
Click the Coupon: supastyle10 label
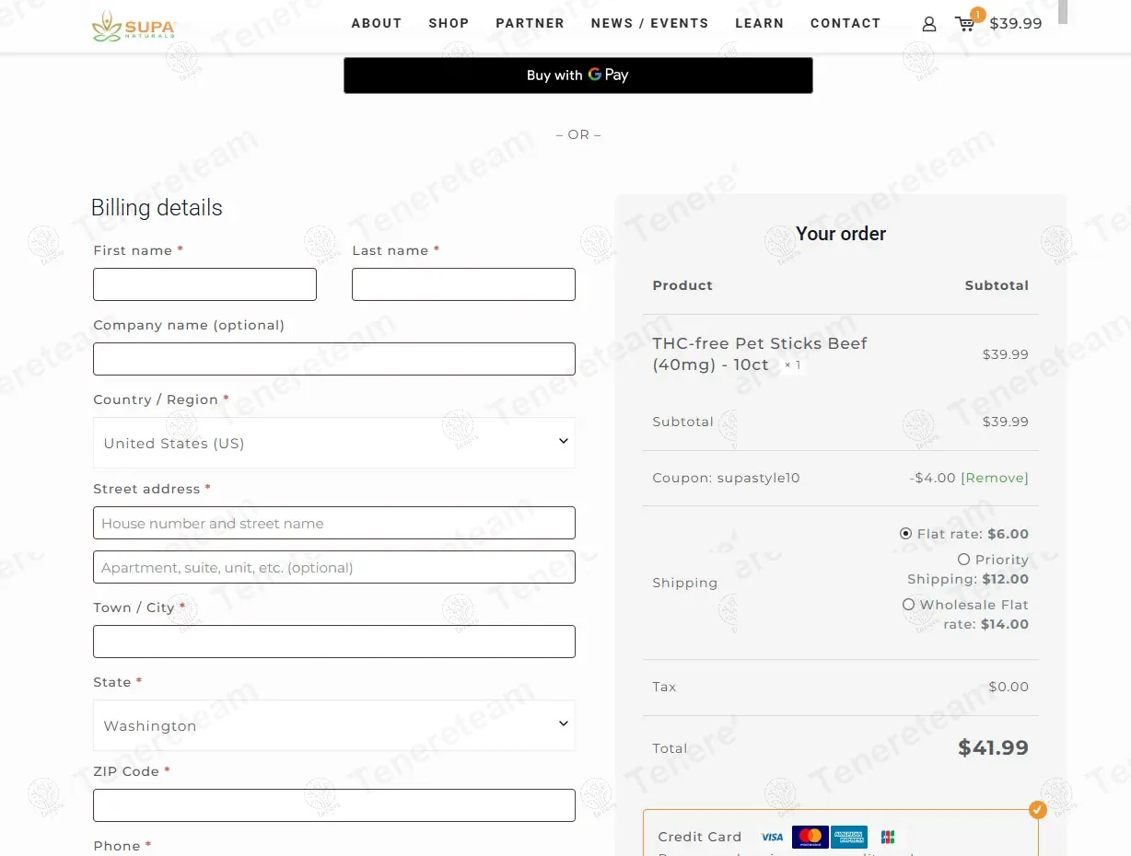[726, 478]
